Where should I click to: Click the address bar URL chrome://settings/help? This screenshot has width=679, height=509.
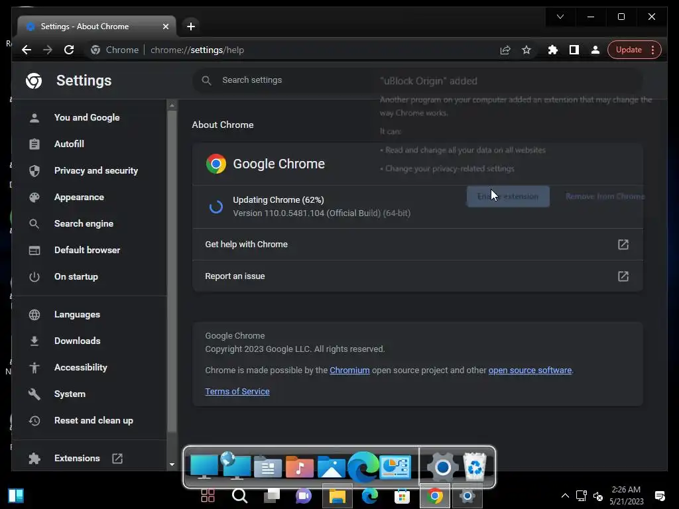point(197,50)
